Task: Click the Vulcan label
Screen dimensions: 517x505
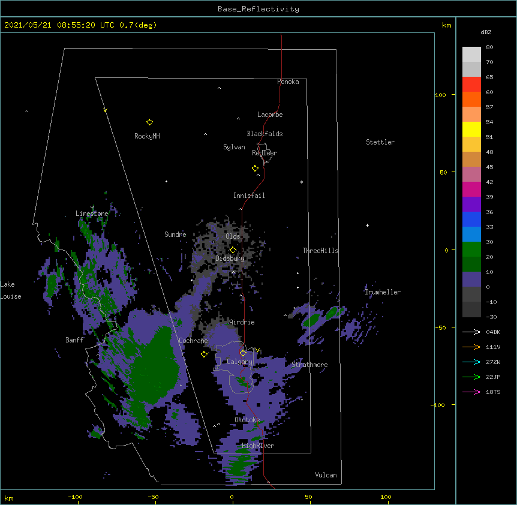Action: click(x=326, y=475)
